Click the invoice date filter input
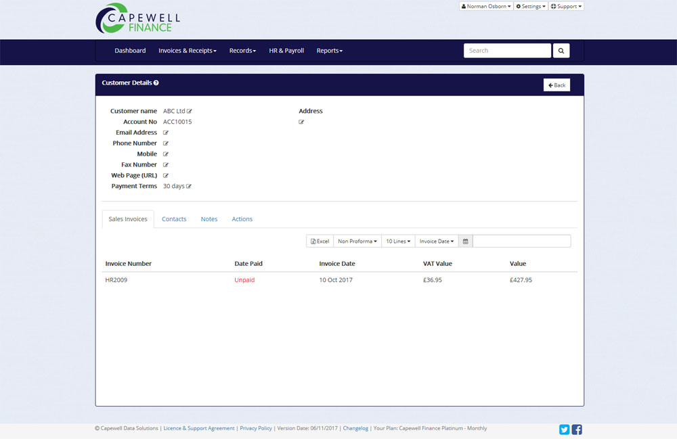The height and width of the screenshot is (439, 677). [522, 241]
